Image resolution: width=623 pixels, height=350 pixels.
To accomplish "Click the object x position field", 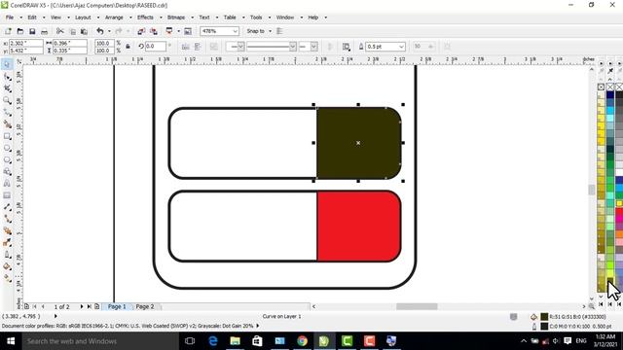I will tap(25, 43).
